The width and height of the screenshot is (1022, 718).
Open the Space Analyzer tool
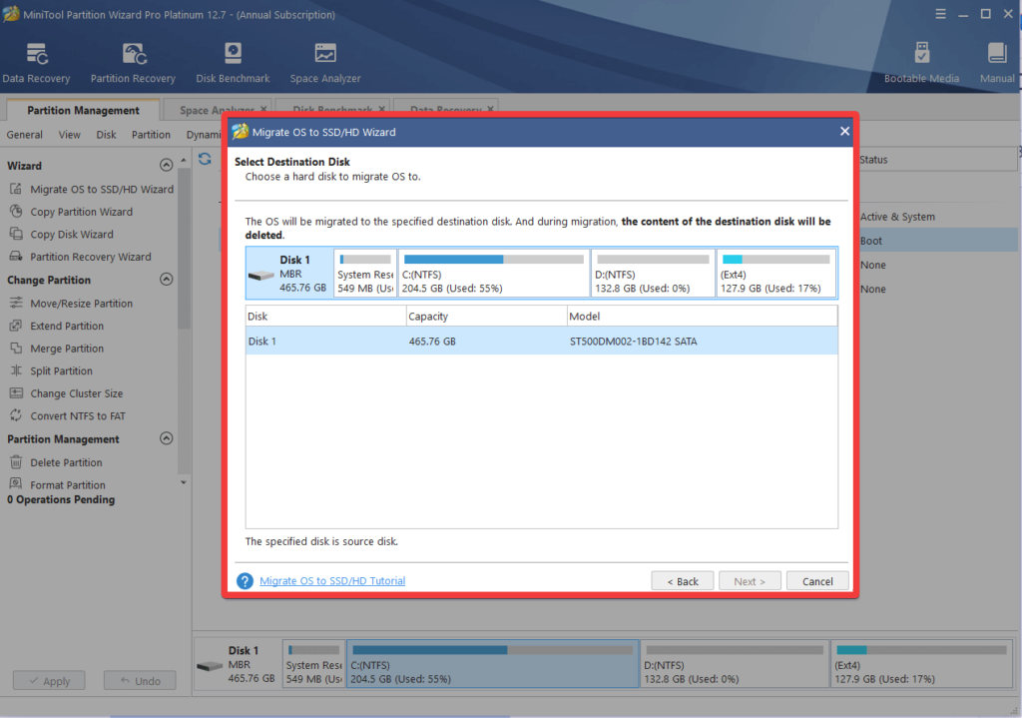click(325, 63)
